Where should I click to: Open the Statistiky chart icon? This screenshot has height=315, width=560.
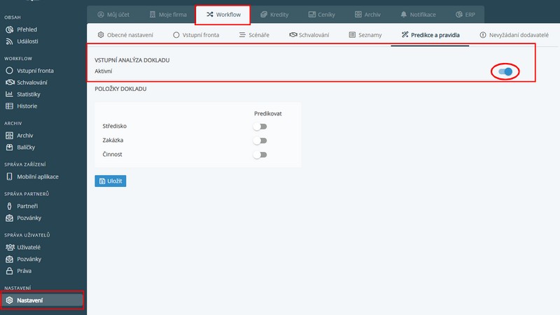point(10,94)
